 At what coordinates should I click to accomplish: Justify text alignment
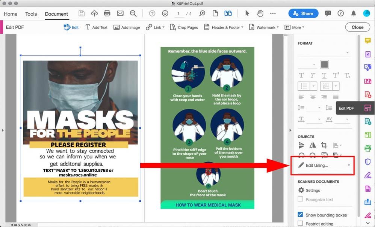coord(336,97)
